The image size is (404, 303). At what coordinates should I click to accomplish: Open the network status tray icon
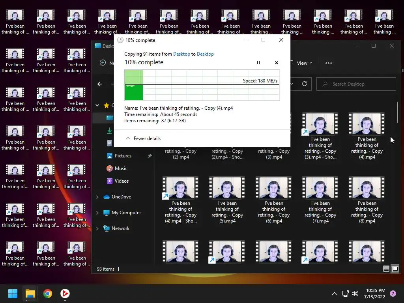tap(345, 294)
